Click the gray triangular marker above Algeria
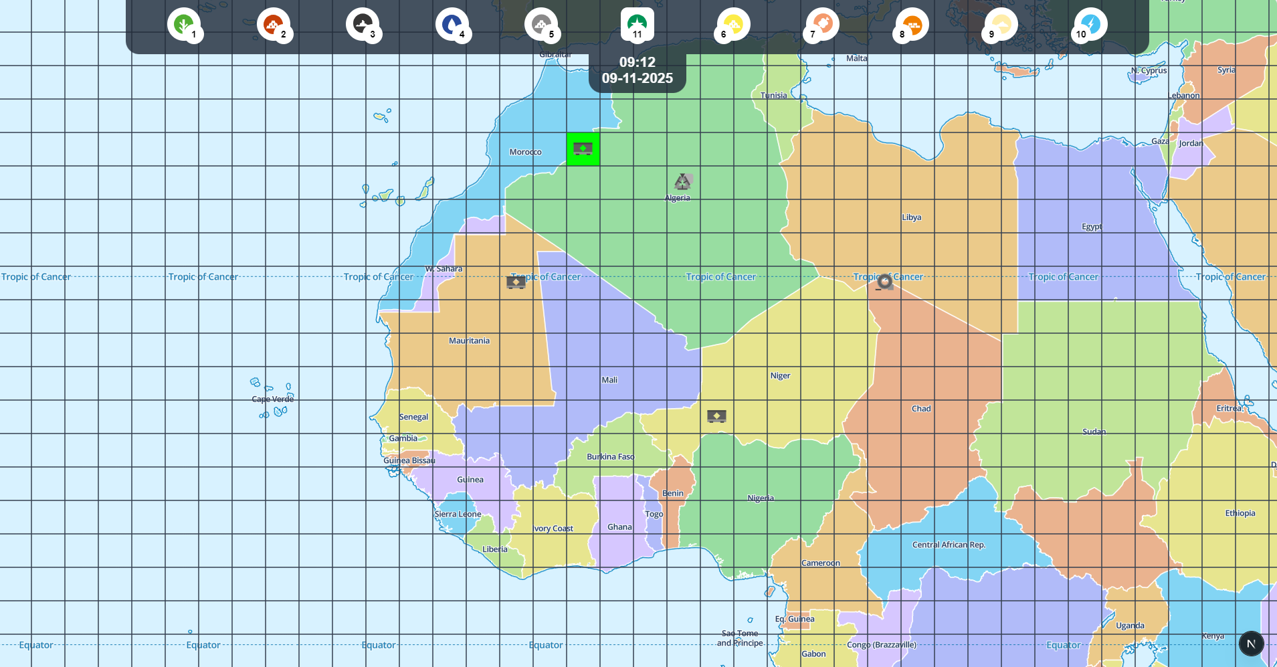 point(683,181)
